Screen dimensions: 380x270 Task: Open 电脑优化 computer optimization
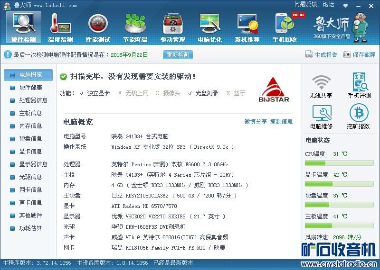[x=210, y=27]
